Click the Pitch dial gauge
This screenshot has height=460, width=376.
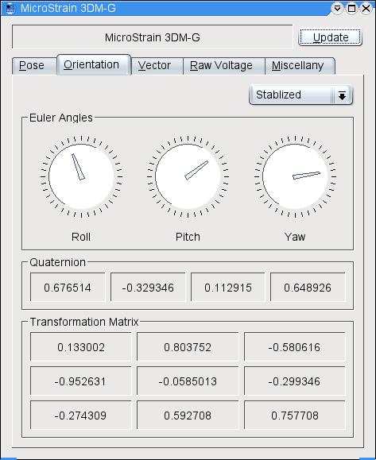pyautogui.click(x=188, y=176)
